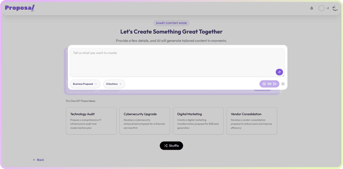
Task: Select the Vendor Consolidation idea card
Action: pyautogui.click(x=252, y=121)
